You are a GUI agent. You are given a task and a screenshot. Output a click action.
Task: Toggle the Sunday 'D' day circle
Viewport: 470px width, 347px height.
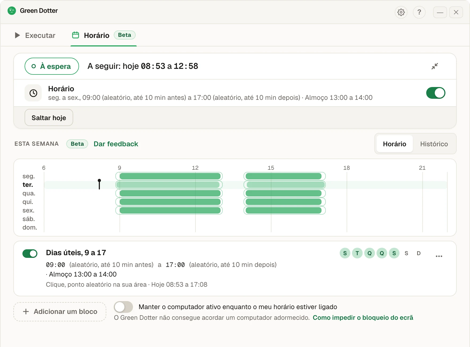point(418,253)
